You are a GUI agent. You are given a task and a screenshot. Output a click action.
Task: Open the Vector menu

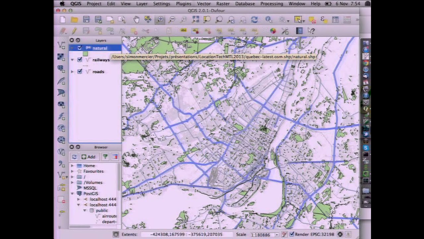click(204, 4)
